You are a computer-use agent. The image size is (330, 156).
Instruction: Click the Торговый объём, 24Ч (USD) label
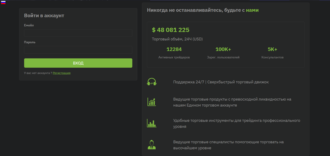click(x=177, y=39)
